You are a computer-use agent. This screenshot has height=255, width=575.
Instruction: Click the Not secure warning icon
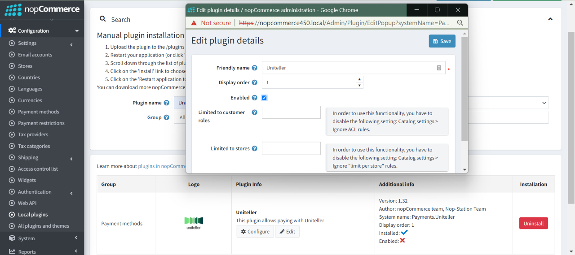[194, 23]
